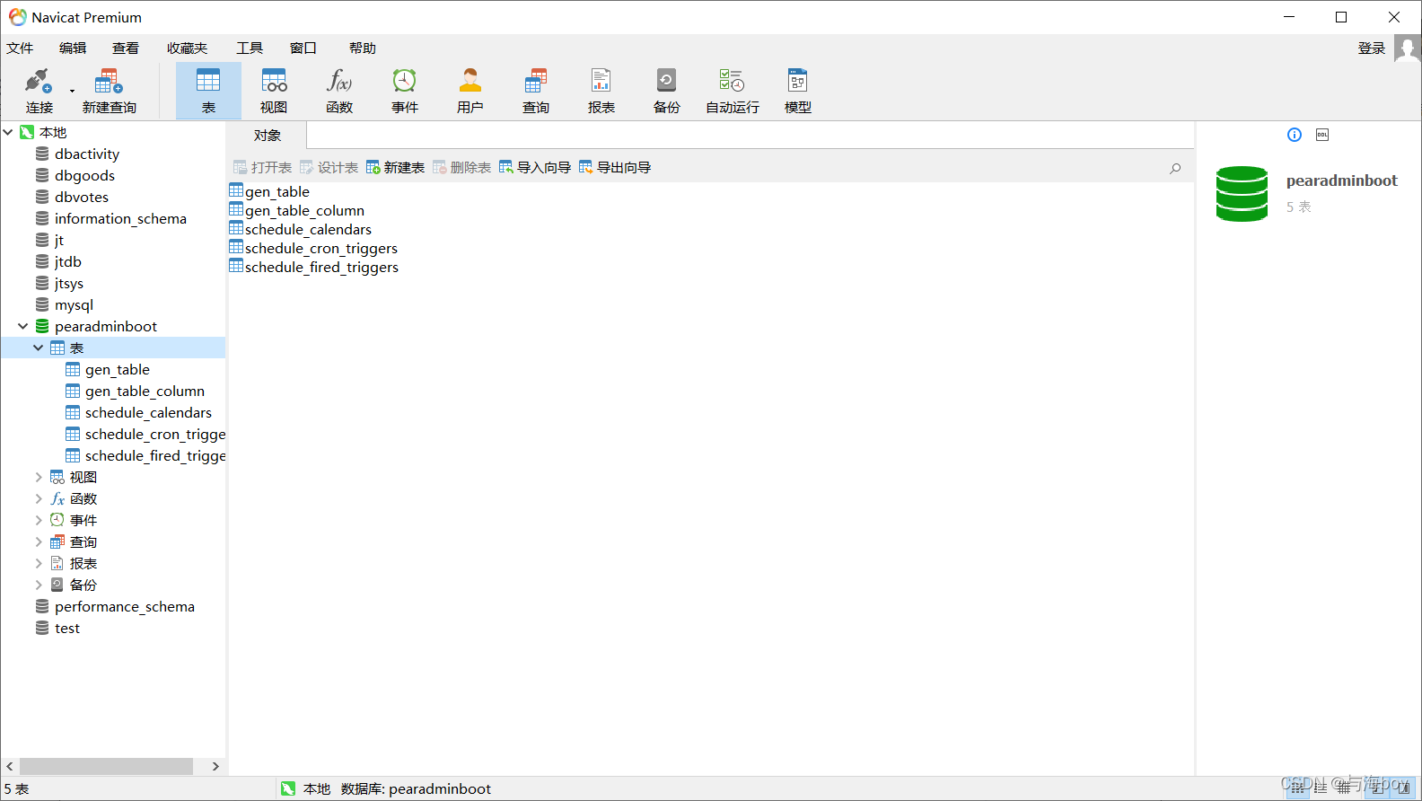1422x801 pixels.
Task: Click the sidebar scroll right arrow
Action: pos(215,766)
